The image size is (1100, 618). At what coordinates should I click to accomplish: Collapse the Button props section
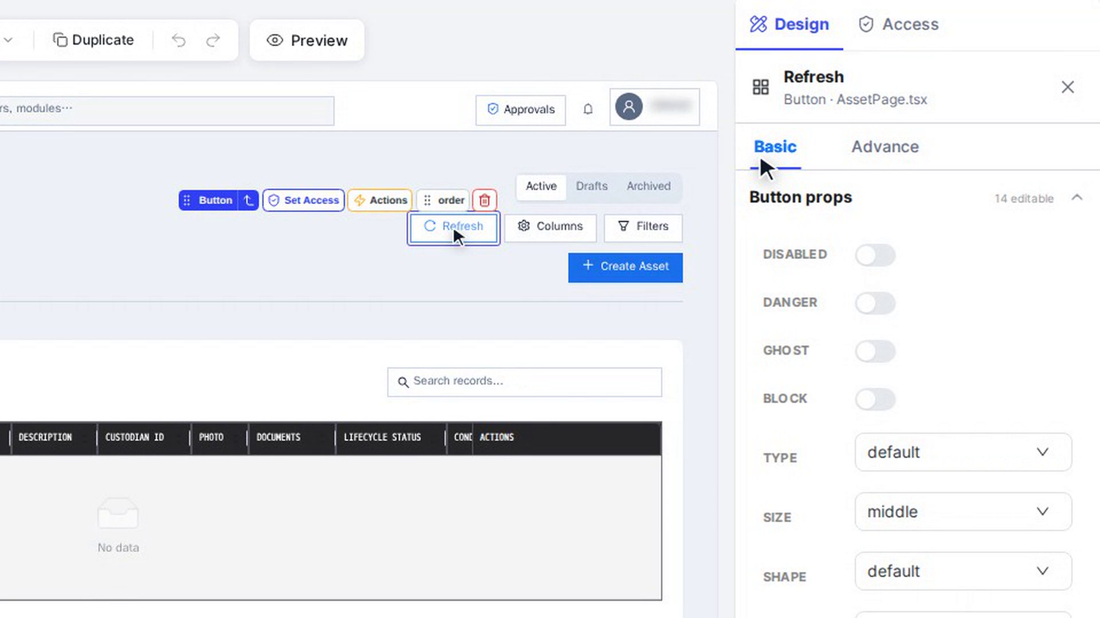tap(1077, 197)
